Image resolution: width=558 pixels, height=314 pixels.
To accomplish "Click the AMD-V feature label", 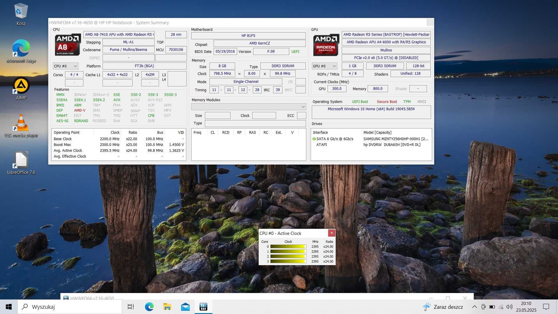I will 80,110.
